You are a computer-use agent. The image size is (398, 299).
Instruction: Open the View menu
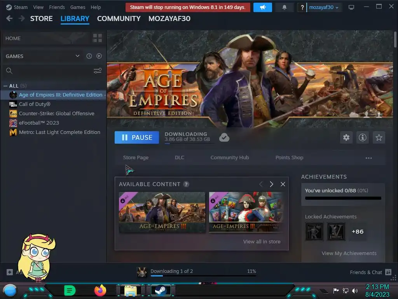pos(38,7)
